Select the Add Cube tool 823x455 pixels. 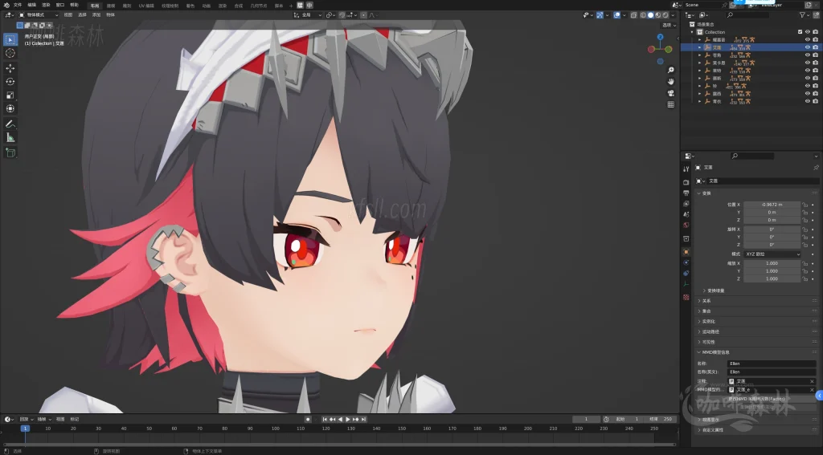pos(10,152)
